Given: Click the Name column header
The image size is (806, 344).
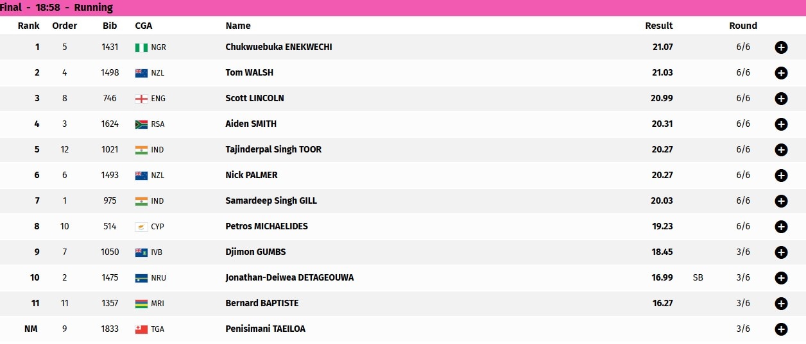Looking at the screenshot, I should 238,26.
